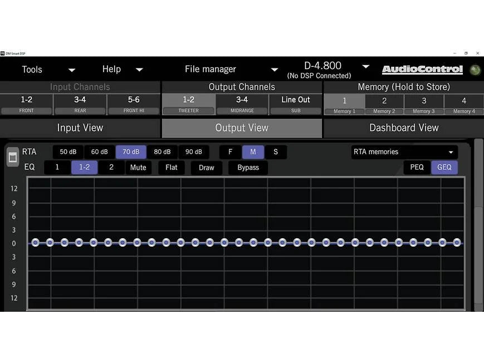
Task: Switch to Dashboard View
Action: (404, 128)
